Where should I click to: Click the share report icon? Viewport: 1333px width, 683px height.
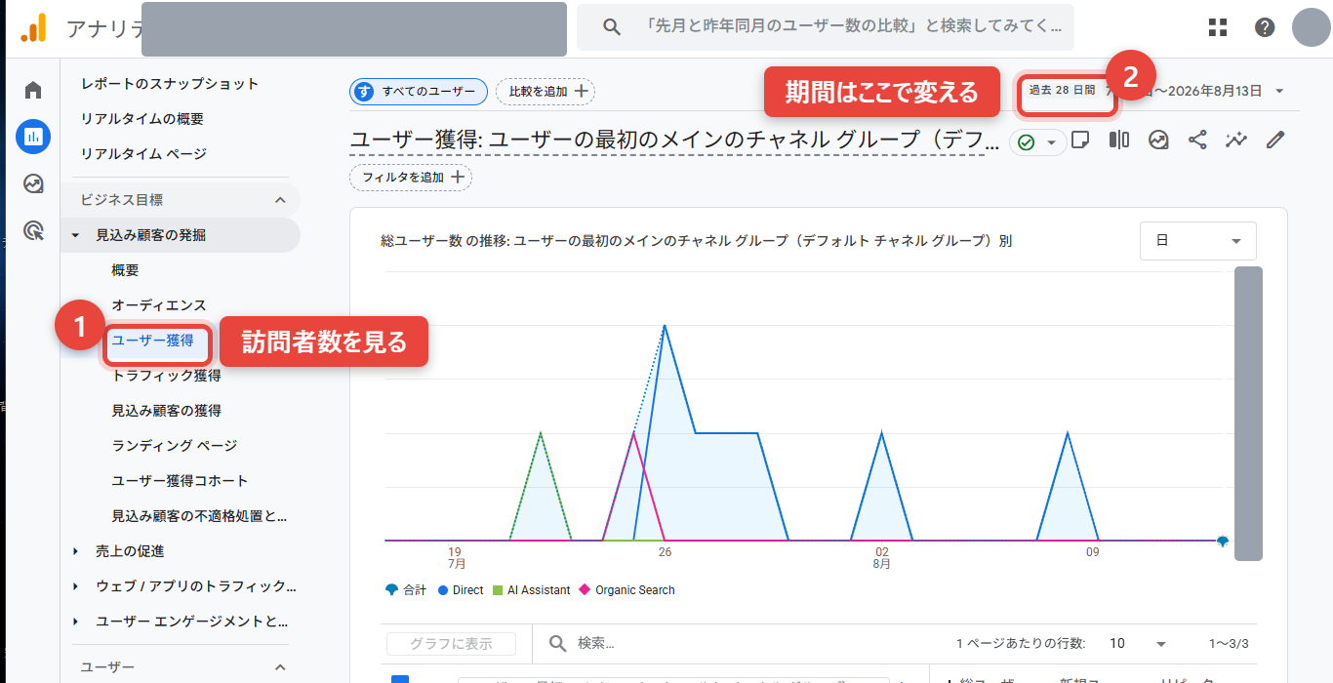pyautogui.click(x=1197, y=141)
